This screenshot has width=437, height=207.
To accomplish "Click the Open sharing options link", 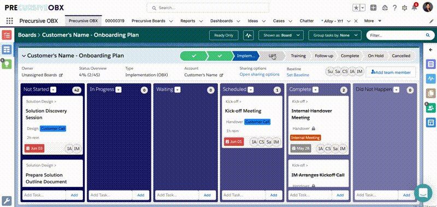I will pyautogui.click(x=259, y=74).
